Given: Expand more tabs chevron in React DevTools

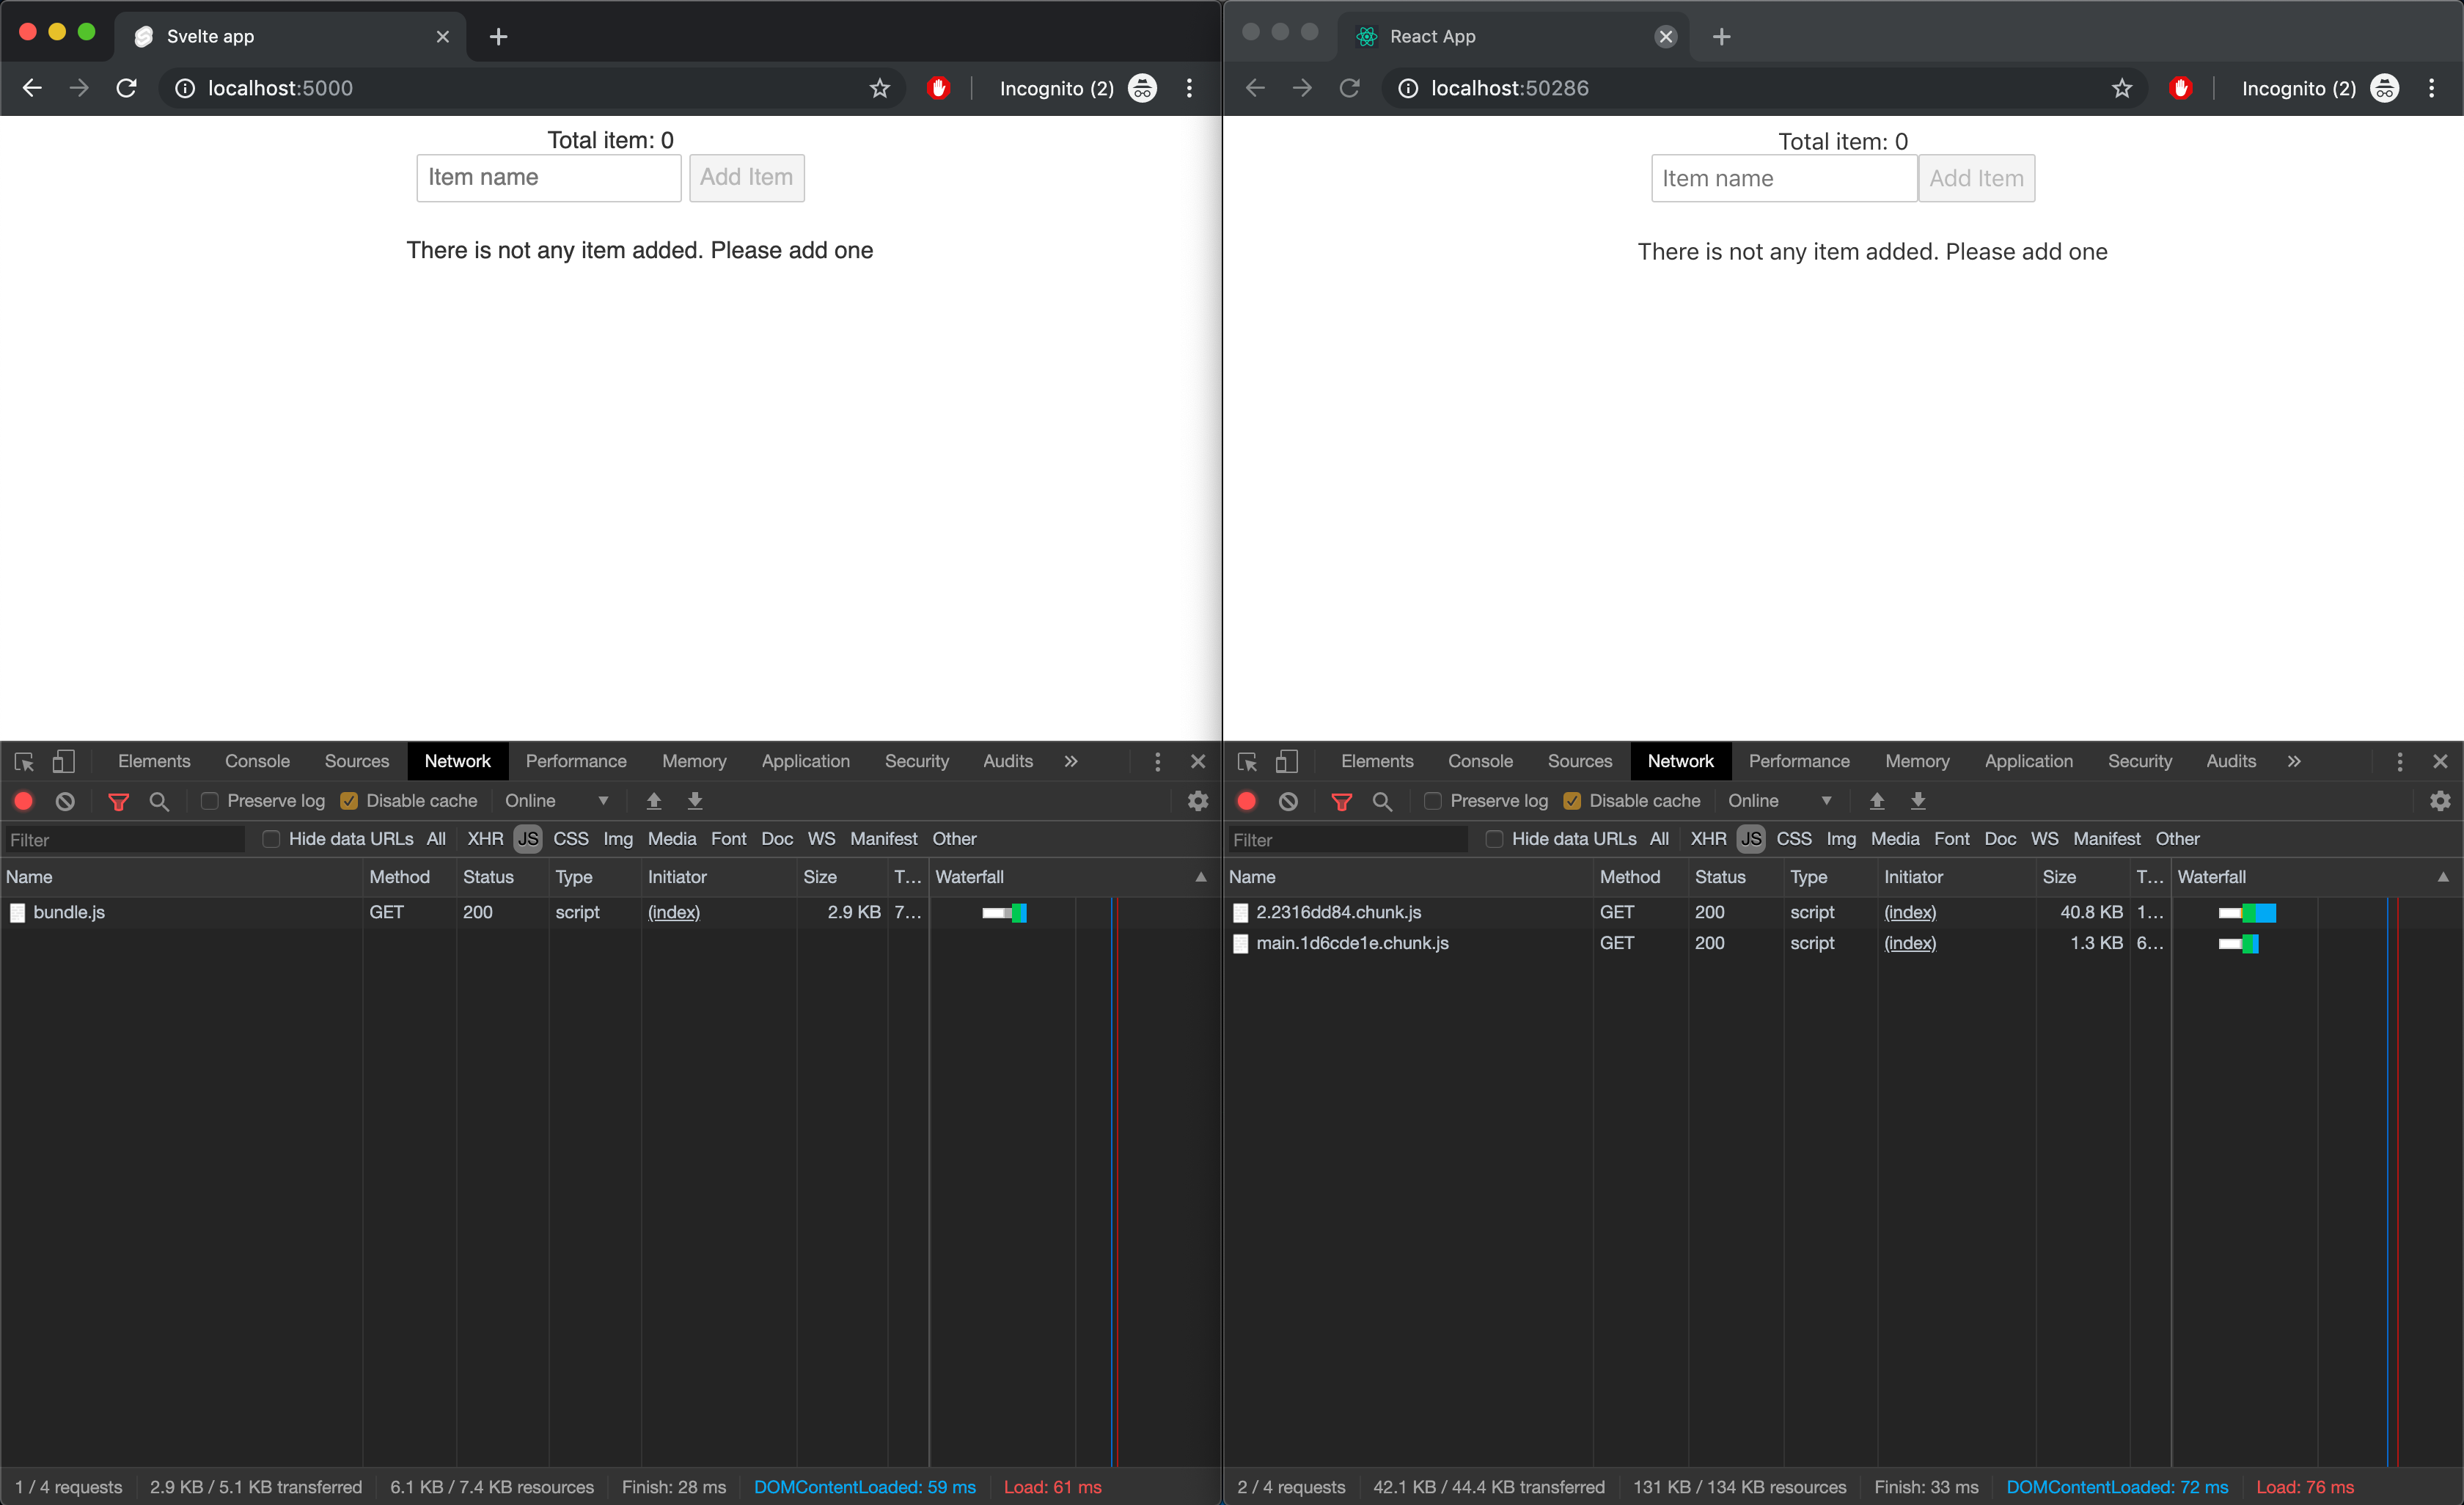Looking at the screenshot, I should point(2294,761).
